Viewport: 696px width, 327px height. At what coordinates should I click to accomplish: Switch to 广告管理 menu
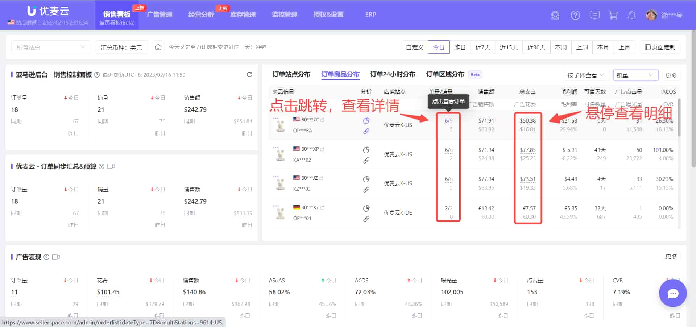tap(159, 15)
